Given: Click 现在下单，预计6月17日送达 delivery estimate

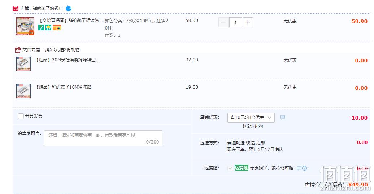Looking at the screenshot, I should tap(255, 150).
